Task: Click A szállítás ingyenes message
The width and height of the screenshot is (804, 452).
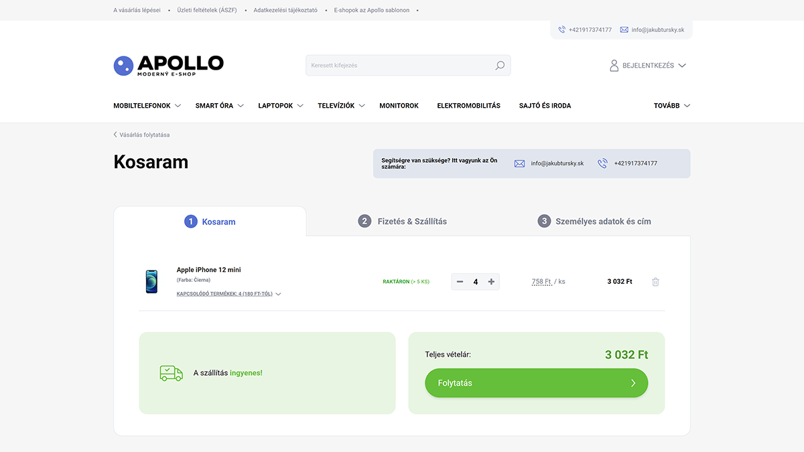Action: [228, 373]
